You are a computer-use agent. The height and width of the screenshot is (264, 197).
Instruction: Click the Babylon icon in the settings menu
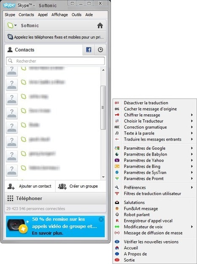click(117, 154)
